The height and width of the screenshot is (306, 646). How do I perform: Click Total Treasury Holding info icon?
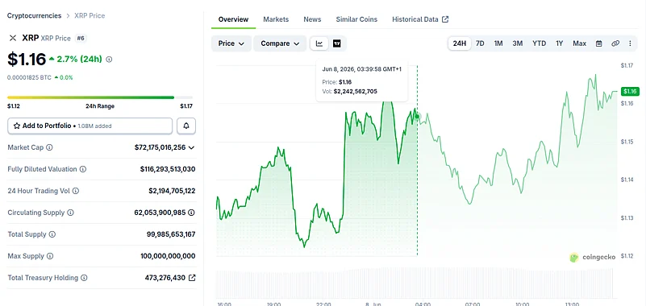pyautogui.click(x=84, y=278)
